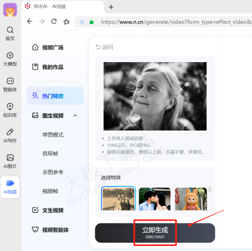Select 单图模式 submenu item

coord(53,135)
